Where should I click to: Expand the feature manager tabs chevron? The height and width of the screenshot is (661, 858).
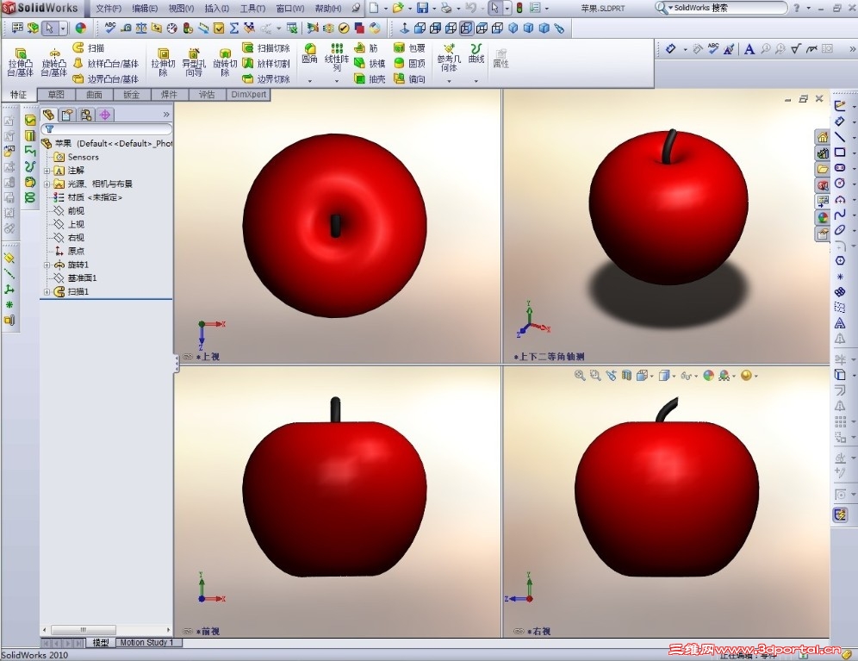[x=166, y=115]
